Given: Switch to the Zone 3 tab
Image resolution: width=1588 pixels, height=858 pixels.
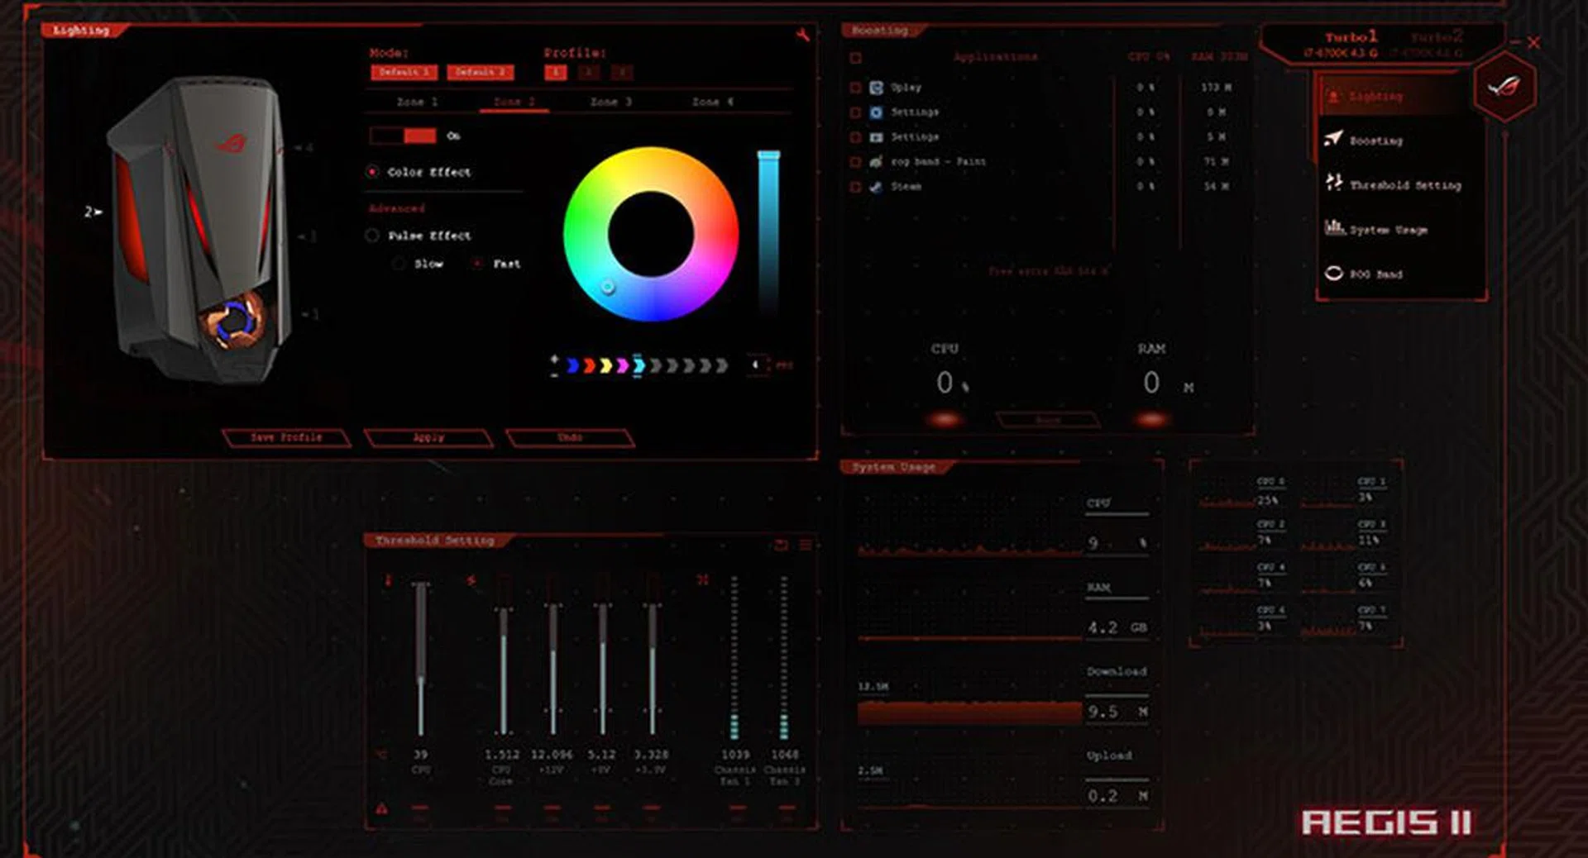Looking at the screenshot, I should (610, 102).
